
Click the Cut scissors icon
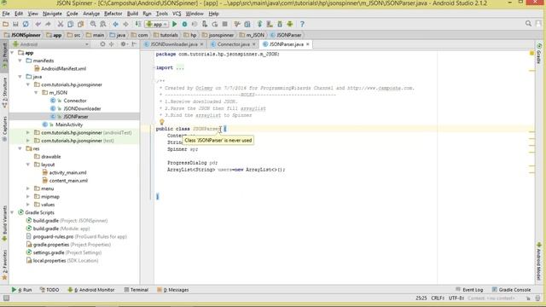click(61, 24)
